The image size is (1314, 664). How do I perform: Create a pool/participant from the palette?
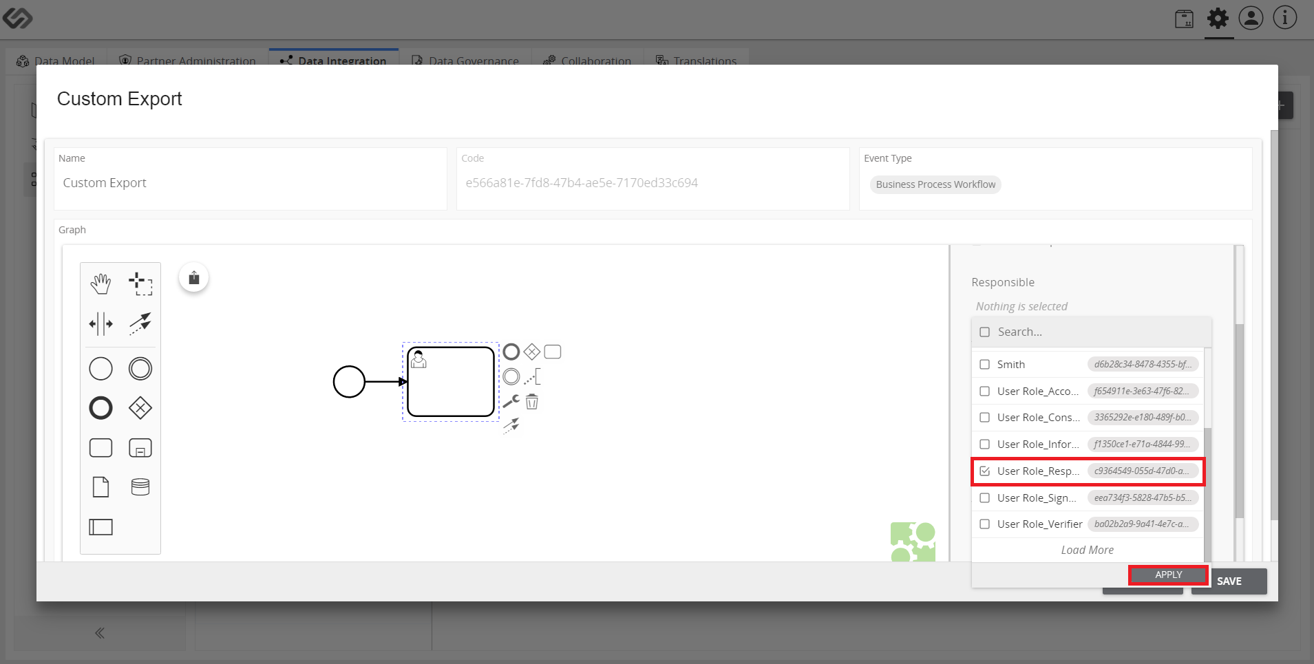pos(100,527)
